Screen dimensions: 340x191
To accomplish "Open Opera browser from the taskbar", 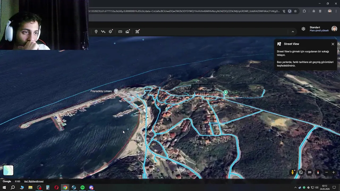I will (56, 188).
